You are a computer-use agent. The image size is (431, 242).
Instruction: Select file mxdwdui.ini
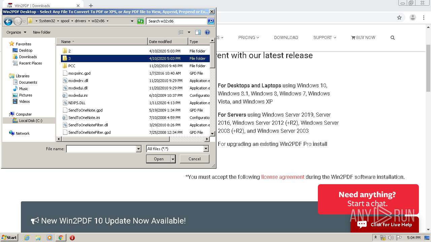pos(135,95)
